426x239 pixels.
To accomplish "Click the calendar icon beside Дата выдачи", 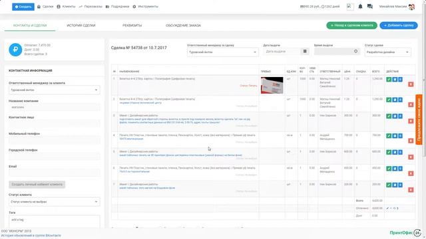I will click(305, 51).
